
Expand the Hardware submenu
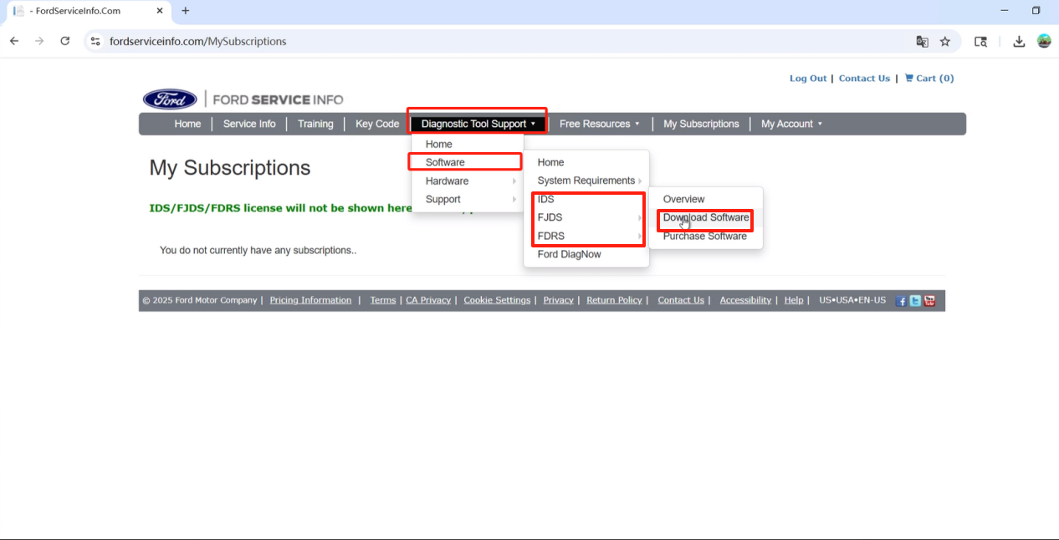pos(448,181)
